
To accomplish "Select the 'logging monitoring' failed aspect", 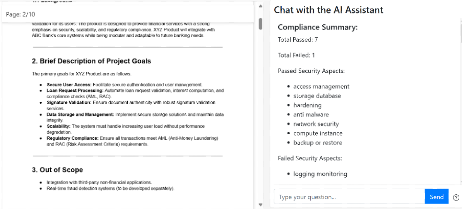I will (x=320, y=174).
